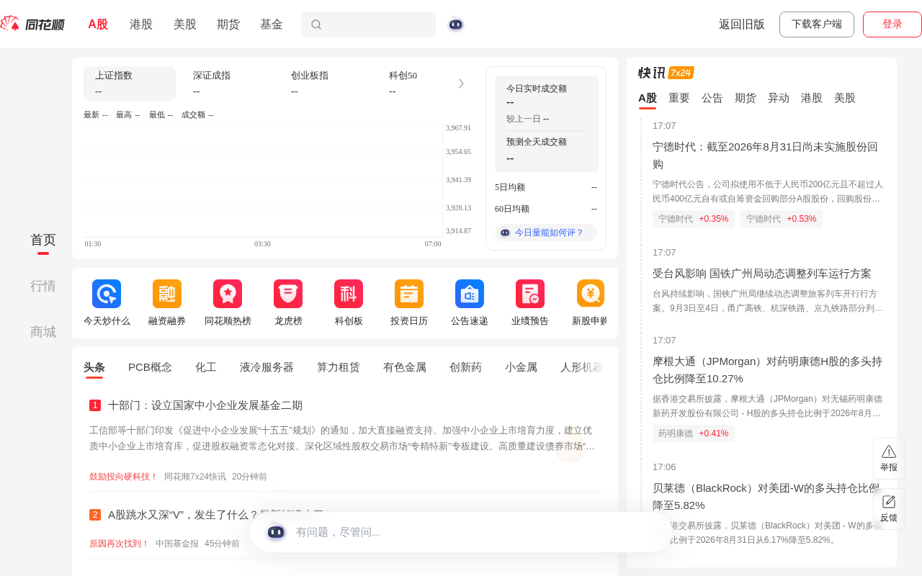Select 商城 in left sidebar
This screenshot has height=576, width=922.
43,332
